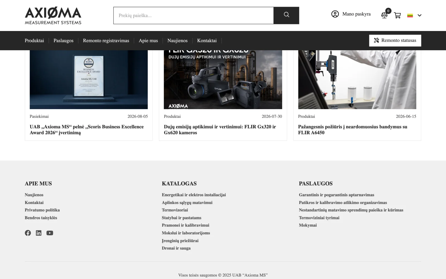Open Garantinis ir pogarantinis aptarnavimas link
The image size is (446, 279).
(336, 195)
